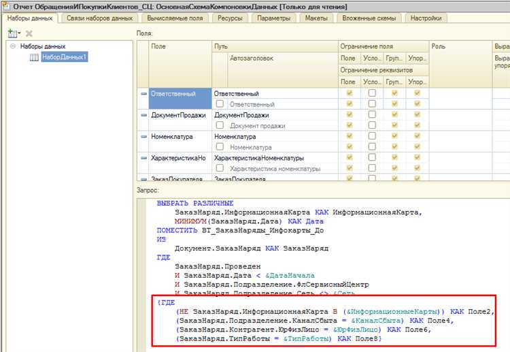Enable auto-title checkbox for Документ продажи

coord(220,125)
